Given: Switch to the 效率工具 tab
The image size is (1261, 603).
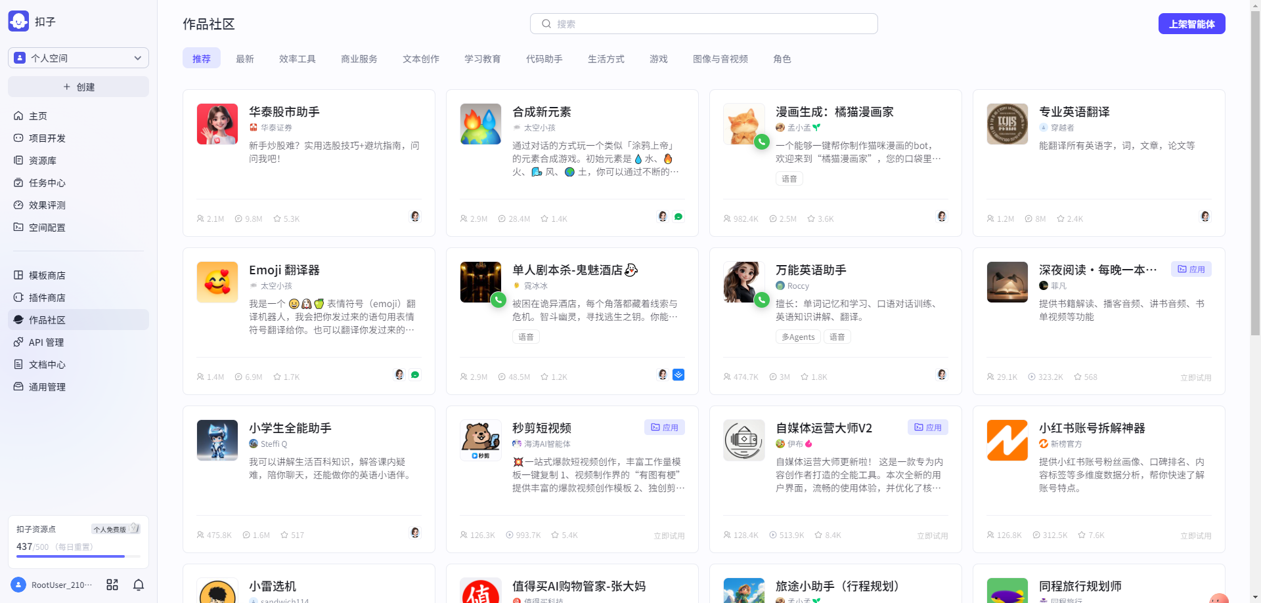Looking at the screenshot, I should point(298,58).
